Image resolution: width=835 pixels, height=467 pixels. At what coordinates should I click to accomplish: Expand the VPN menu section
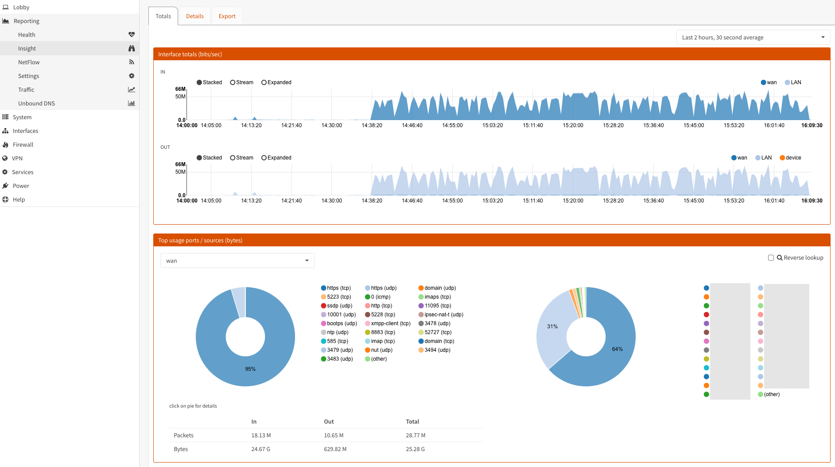point(70,158)
